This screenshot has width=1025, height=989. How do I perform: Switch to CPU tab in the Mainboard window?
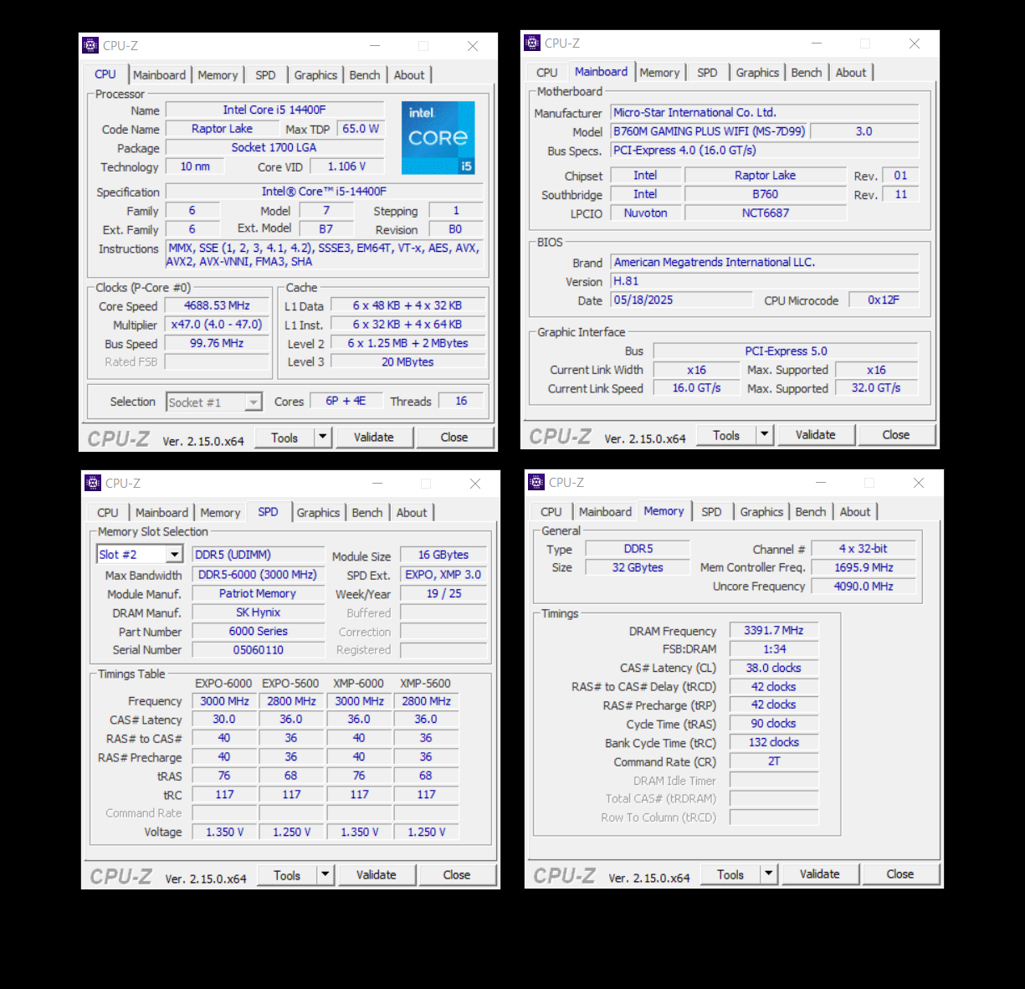pyautogui.click(x=547, y=73)
